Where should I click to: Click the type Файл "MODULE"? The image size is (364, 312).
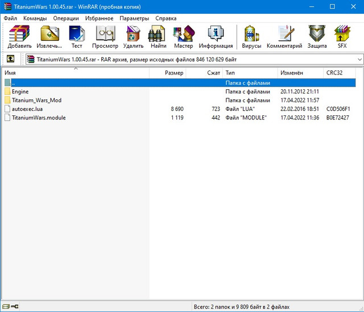tap(246, 118)
